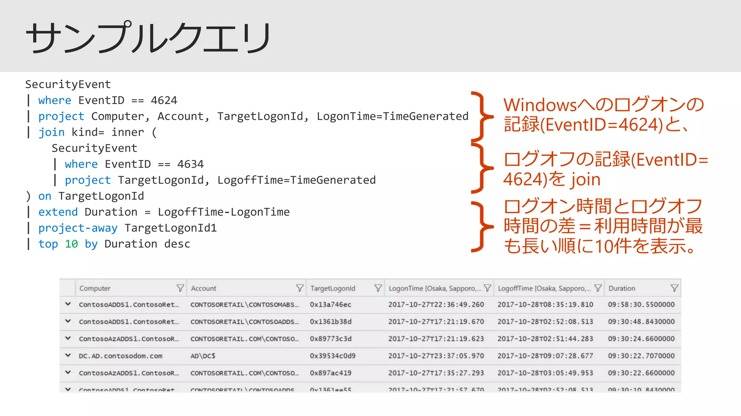741x416 pixels.
Task: Select the duration value 09:30:24.6600000
Action: point(641,339)
